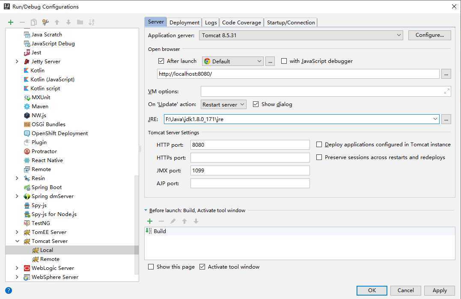The width and height of the screenshot is (461, 299).
Task: Enable with JavaScript debugger checkbox
Action: click(x=284, y=61)
